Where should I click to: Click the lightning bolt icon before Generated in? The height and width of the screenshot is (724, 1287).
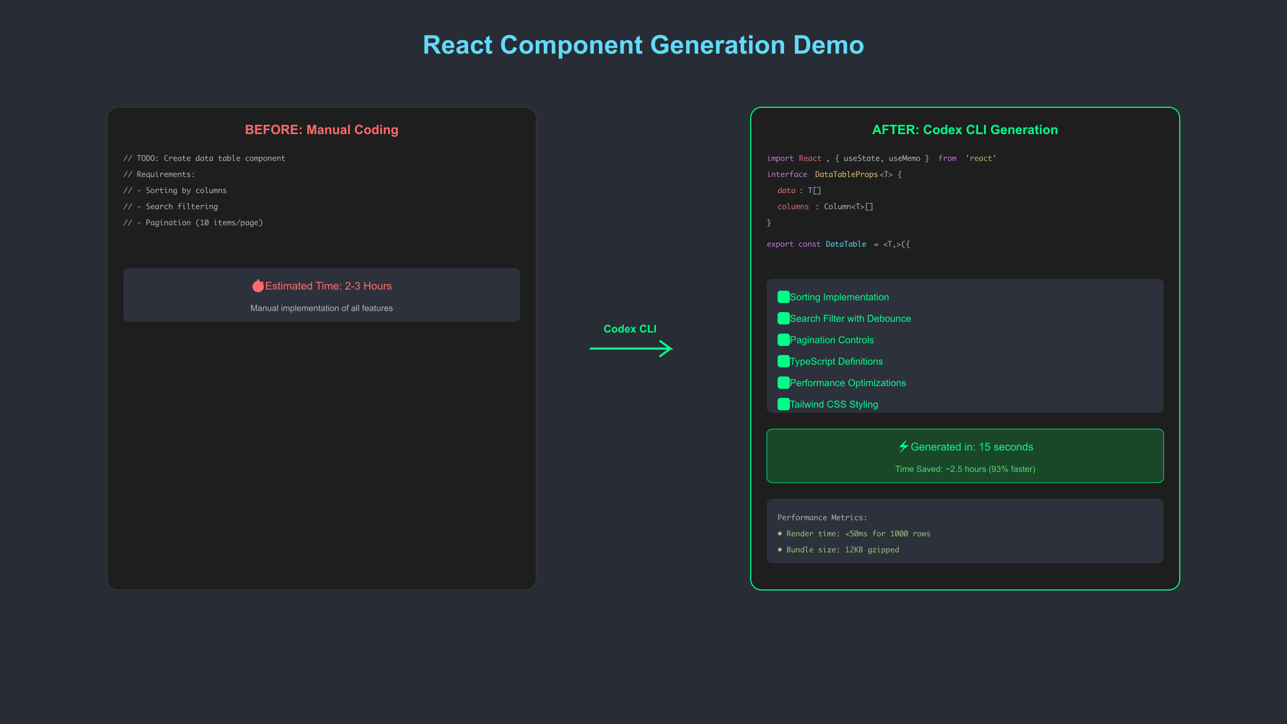click(x=904, y=446)
